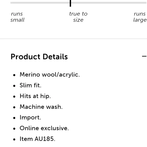Click the bullet before "Slim fit."
Viewport: 147px width, 147px height.
(x=14, y=86)
